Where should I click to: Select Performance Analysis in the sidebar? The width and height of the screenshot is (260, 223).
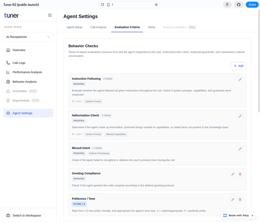pyautogui.click(x=27, y=72)
